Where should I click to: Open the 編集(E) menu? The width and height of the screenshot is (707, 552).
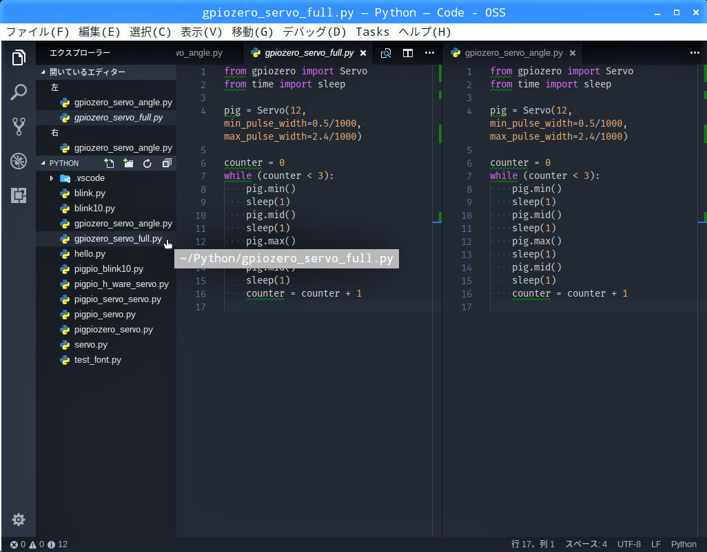click(x=99, y=32)
